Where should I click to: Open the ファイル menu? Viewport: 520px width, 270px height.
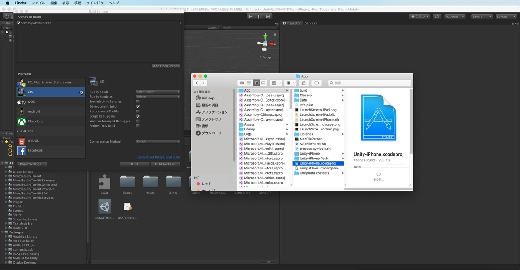coord(38,3)
